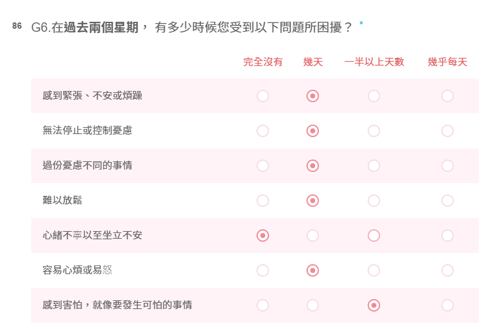Select 完全沒有 for 難以放鬆

pos(263,201)
